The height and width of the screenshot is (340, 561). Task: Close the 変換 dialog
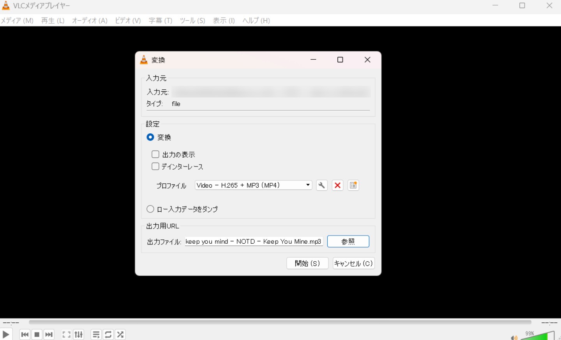[367, 60]
